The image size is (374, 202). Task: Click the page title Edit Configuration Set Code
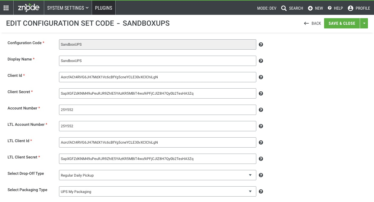click(88, 23)
